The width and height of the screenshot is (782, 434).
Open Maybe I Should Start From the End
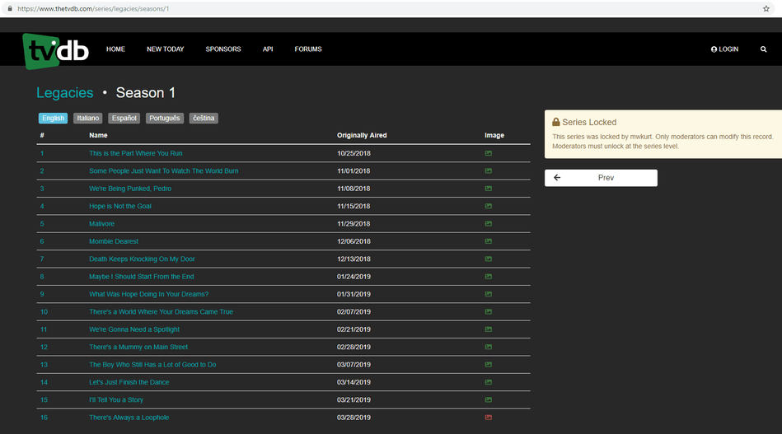[x=142, y=277]
